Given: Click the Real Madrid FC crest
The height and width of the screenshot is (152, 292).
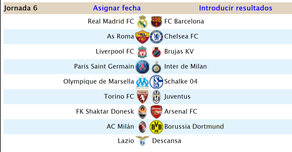Looking at the screenshot, I should (142, 22).
